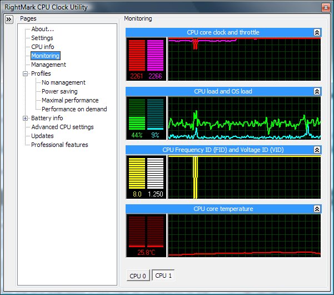Open the About... page
334x295 pixels.
click(x=42, y=29)
